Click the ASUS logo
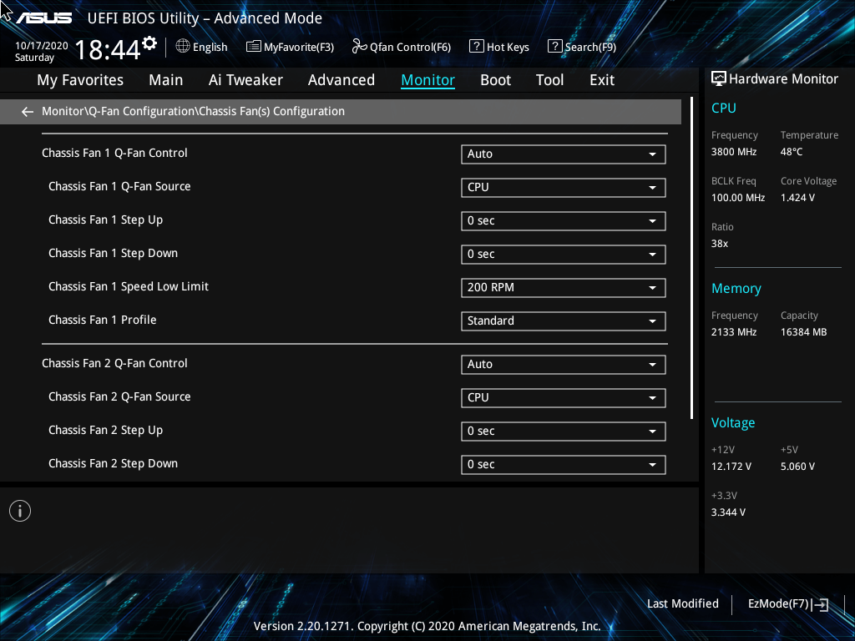The image size is (855, 641). coord(44,18)
